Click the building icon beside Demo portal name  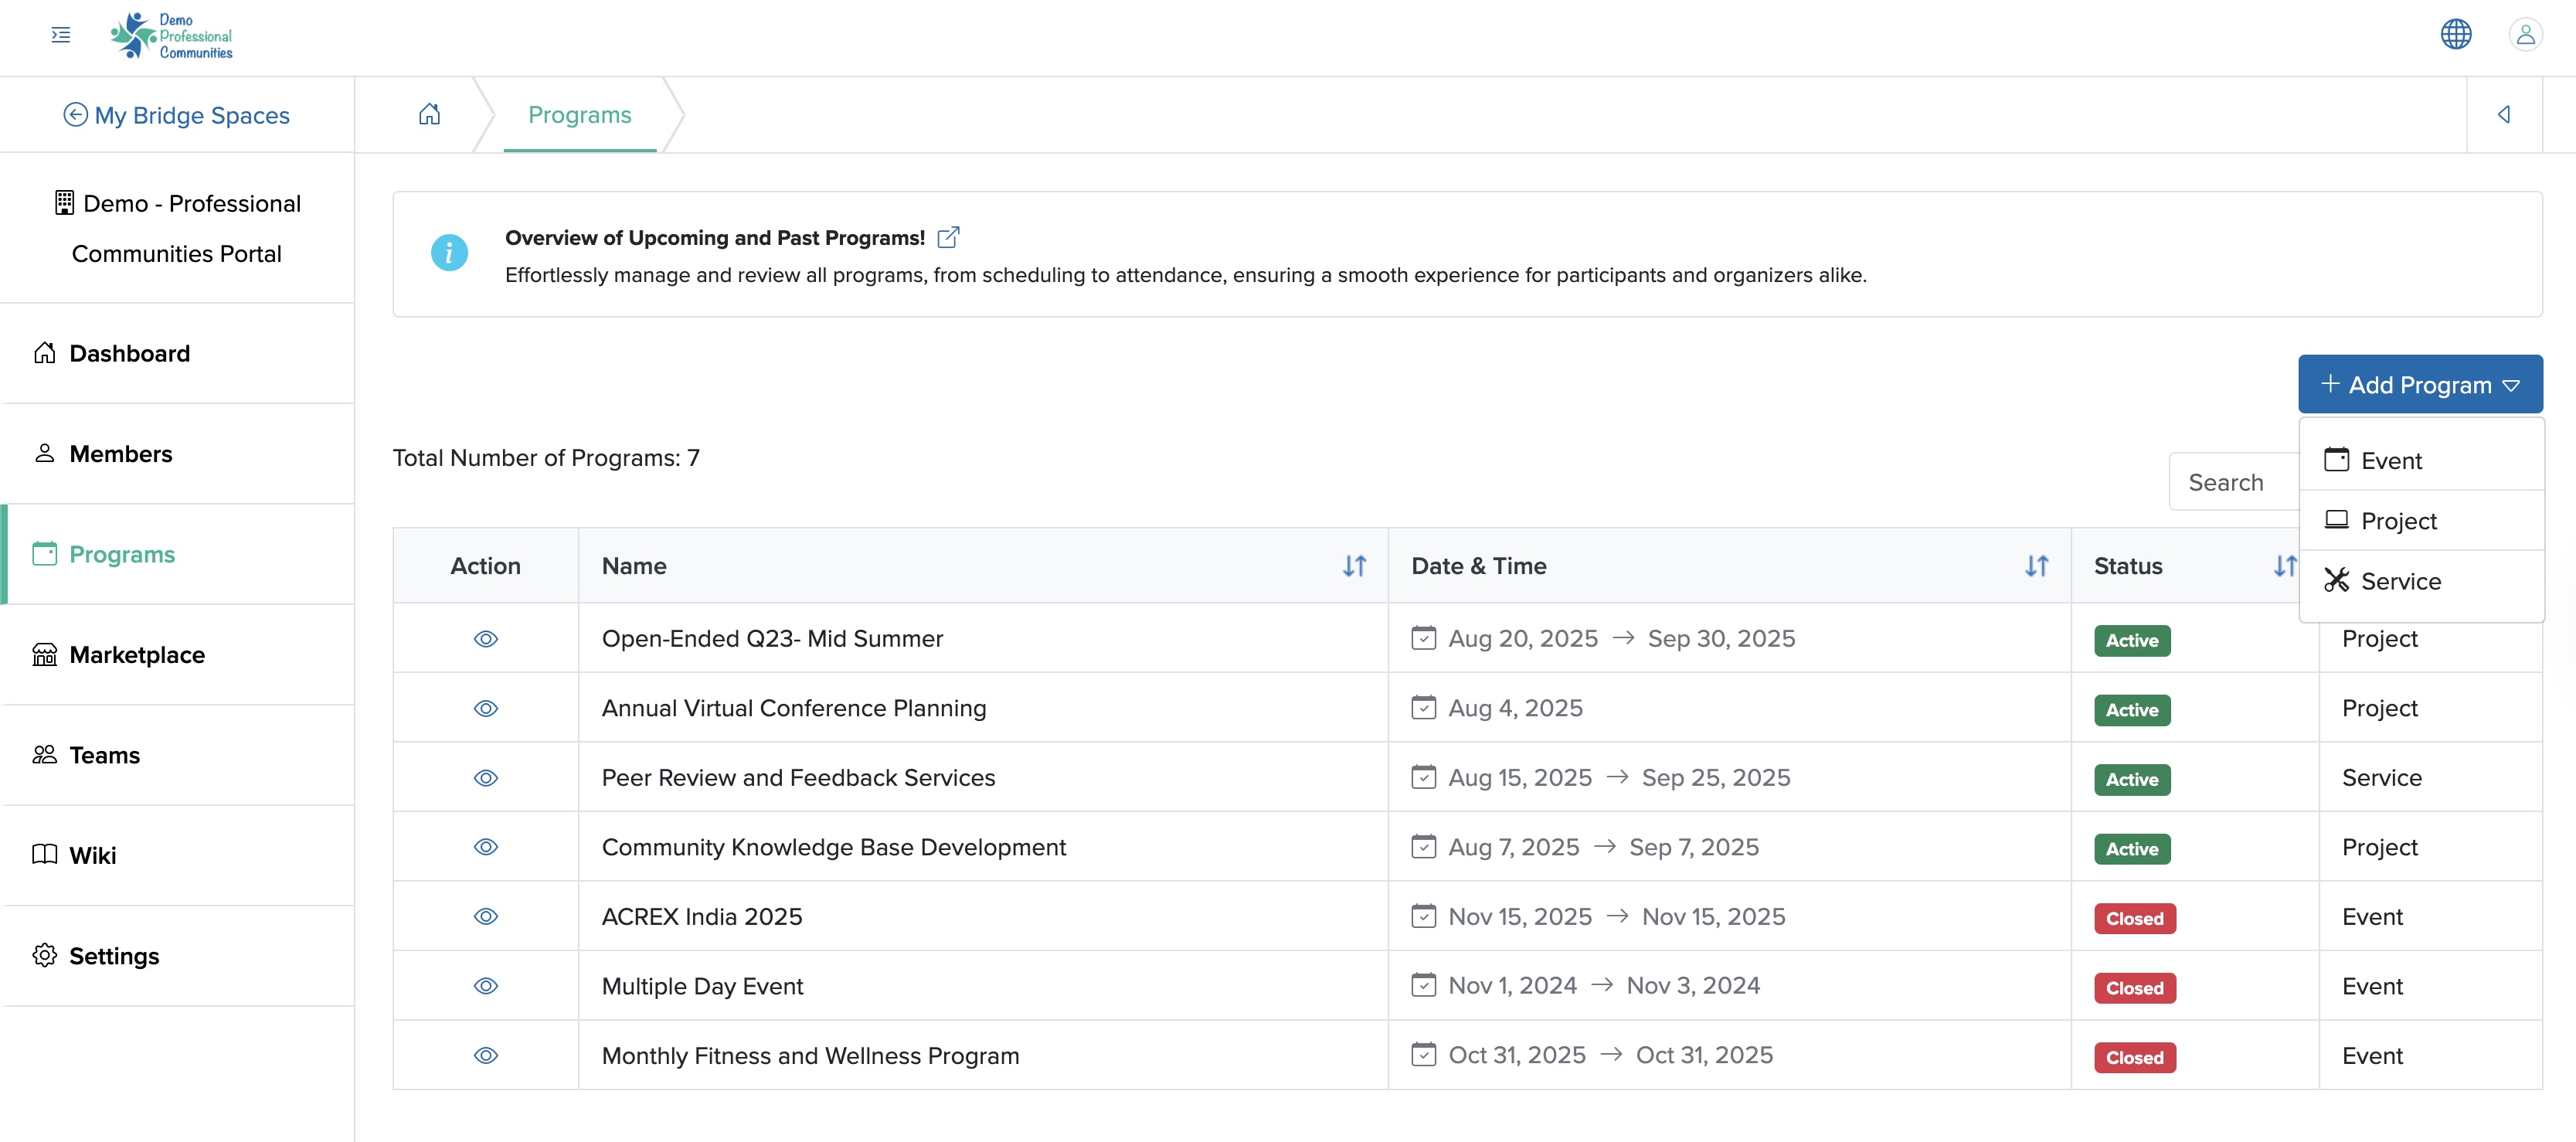64,203
